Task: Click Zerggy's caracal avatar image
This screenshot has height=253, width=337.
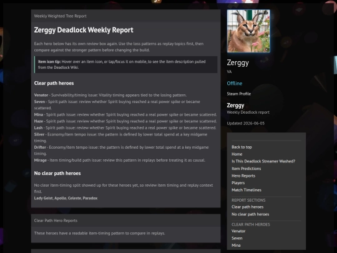Action: point(248,31)
